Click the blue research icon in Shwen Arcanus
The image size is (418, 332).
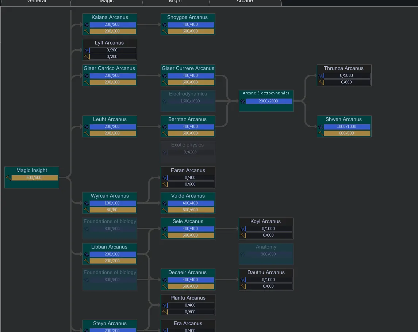321,127
